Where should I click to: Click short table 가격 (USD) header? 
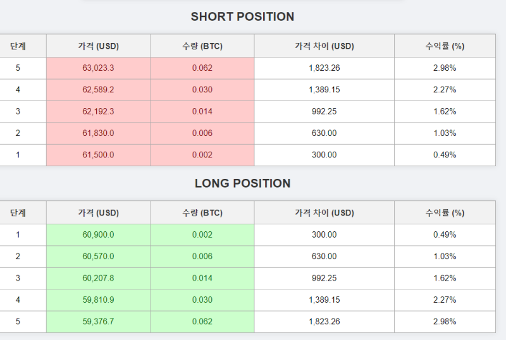pyautogui.click(x=99, y=46)
